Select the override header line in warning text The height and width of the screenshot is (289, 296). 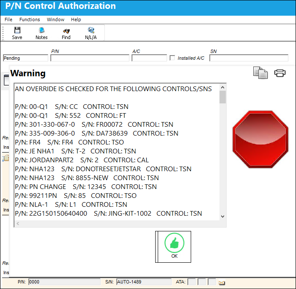coord(113,89)
